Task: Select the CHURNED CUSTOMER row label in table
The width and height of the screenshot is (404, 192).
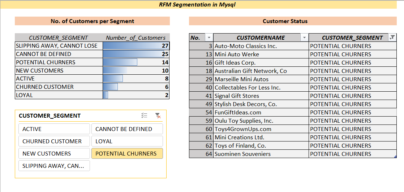Action: click(x=59, y=87)
